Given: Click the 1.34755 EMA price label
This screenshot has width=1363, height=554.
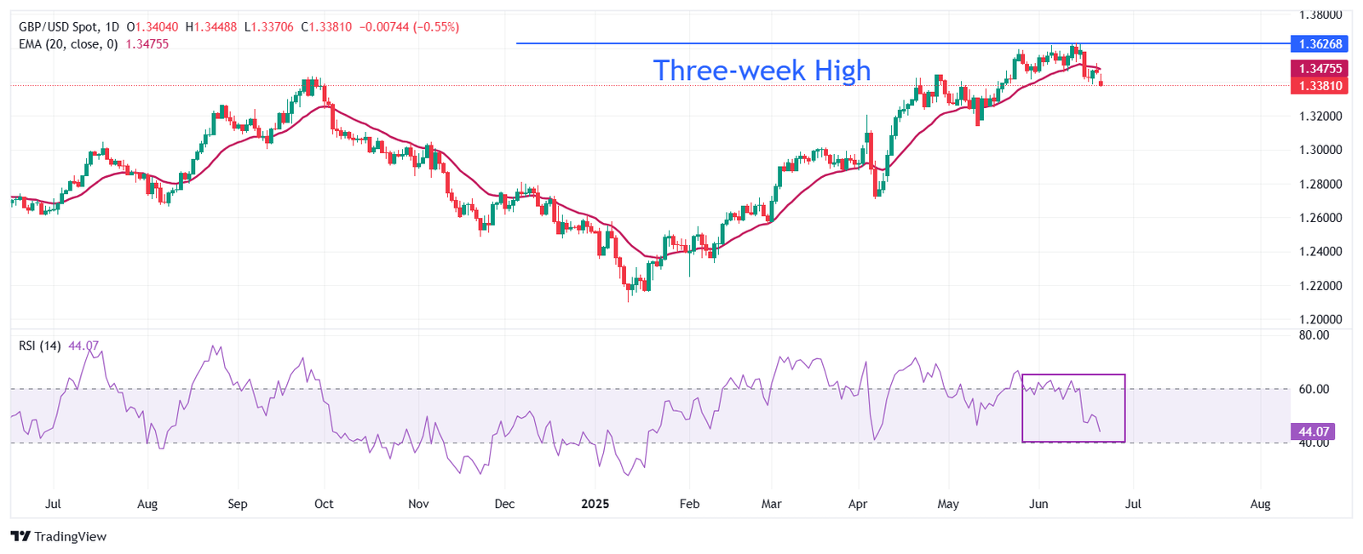Looking at the screenshot, I should pyautogui.click(x=1320, y=69).
